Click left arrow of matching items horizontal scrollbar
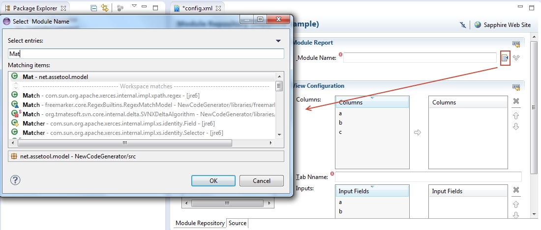 [14, 143]
